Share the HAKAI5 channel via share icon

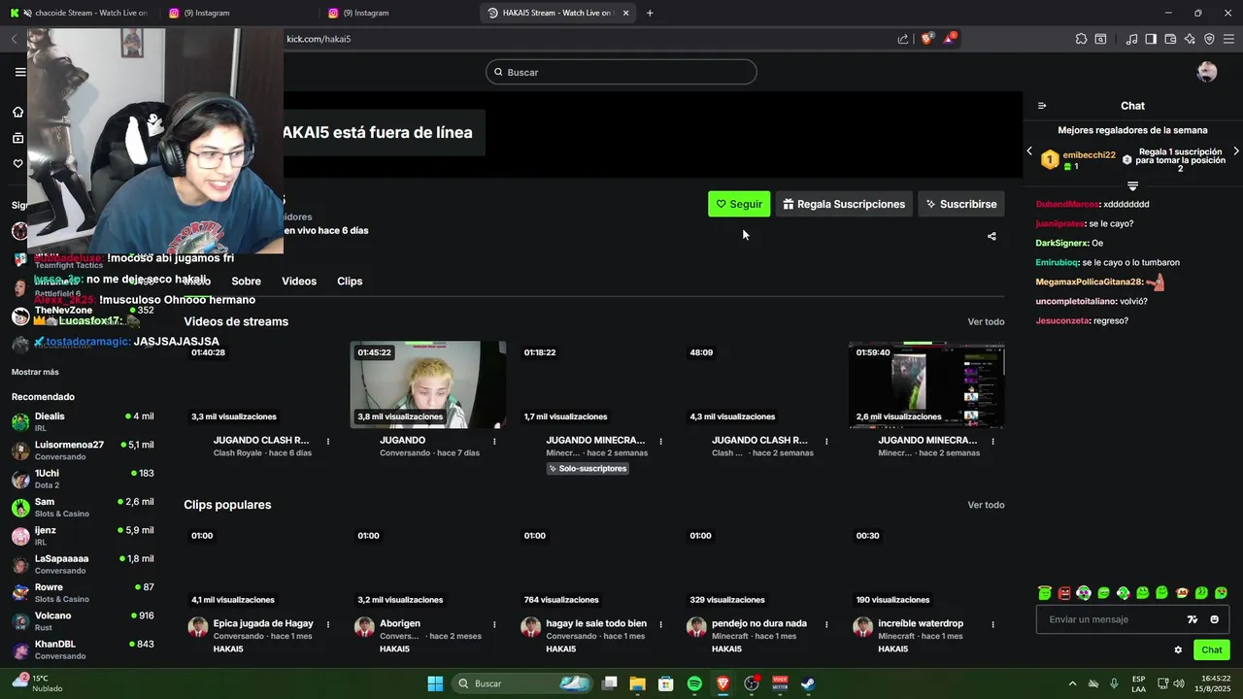click(x=991, y=236)
